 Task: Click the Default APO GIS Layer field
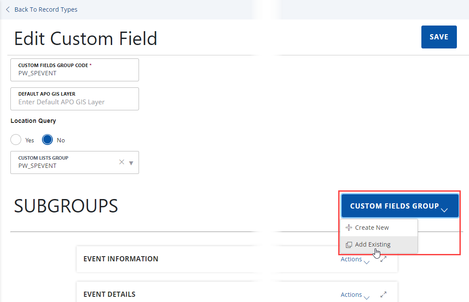tap(74, 102)
